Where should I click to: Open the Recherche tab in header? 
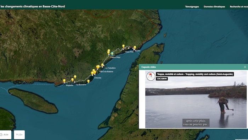point(239,7)
